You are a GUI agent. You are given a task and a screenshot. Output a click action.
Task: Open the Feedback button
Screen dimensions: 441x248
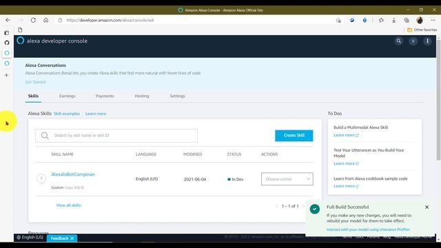coord(59,238)
